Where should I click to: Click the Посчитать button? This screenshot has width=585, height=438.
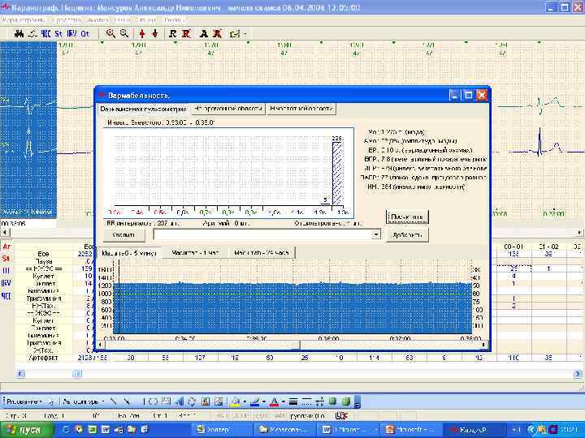pyautogui.click(x=406, y=217)
